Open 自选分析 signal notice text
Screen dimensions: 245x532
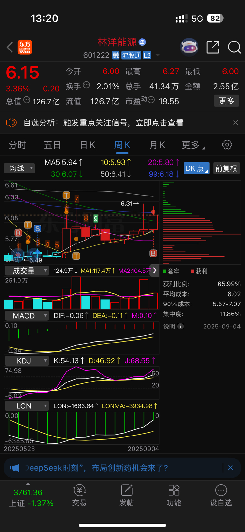point(104,123)
